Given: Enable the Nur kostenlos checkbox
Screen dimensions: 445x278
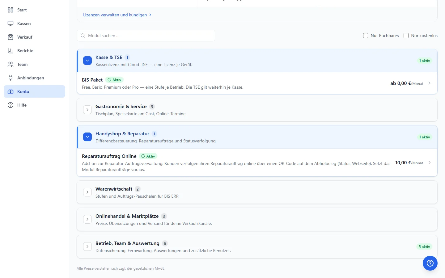Looking at the screenshot, I should (x=406, y=36).
